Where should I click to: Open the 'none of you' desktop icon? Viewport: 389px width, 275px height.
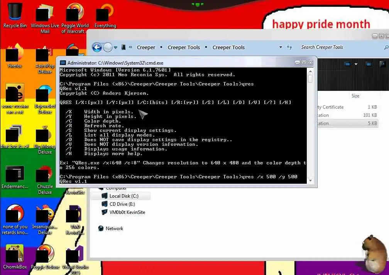pyautogui.click(x=15, y=220)
